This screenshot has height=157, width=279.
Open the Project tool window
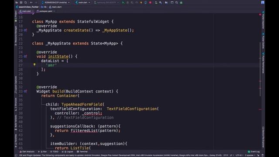pyautogui.click(x=16, y=16)
